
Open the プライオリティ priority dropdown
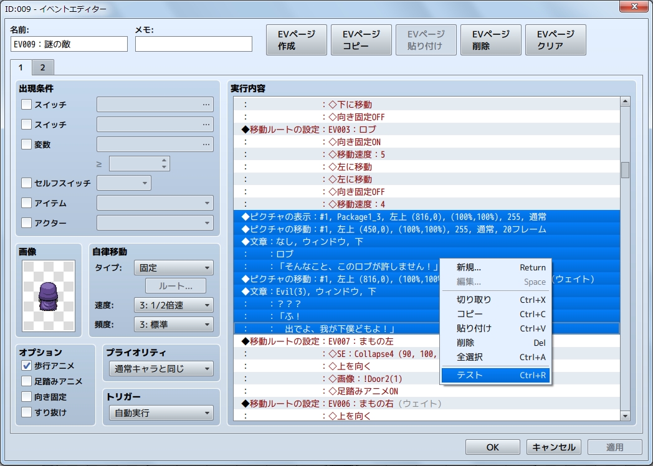[x=161, y=369]
